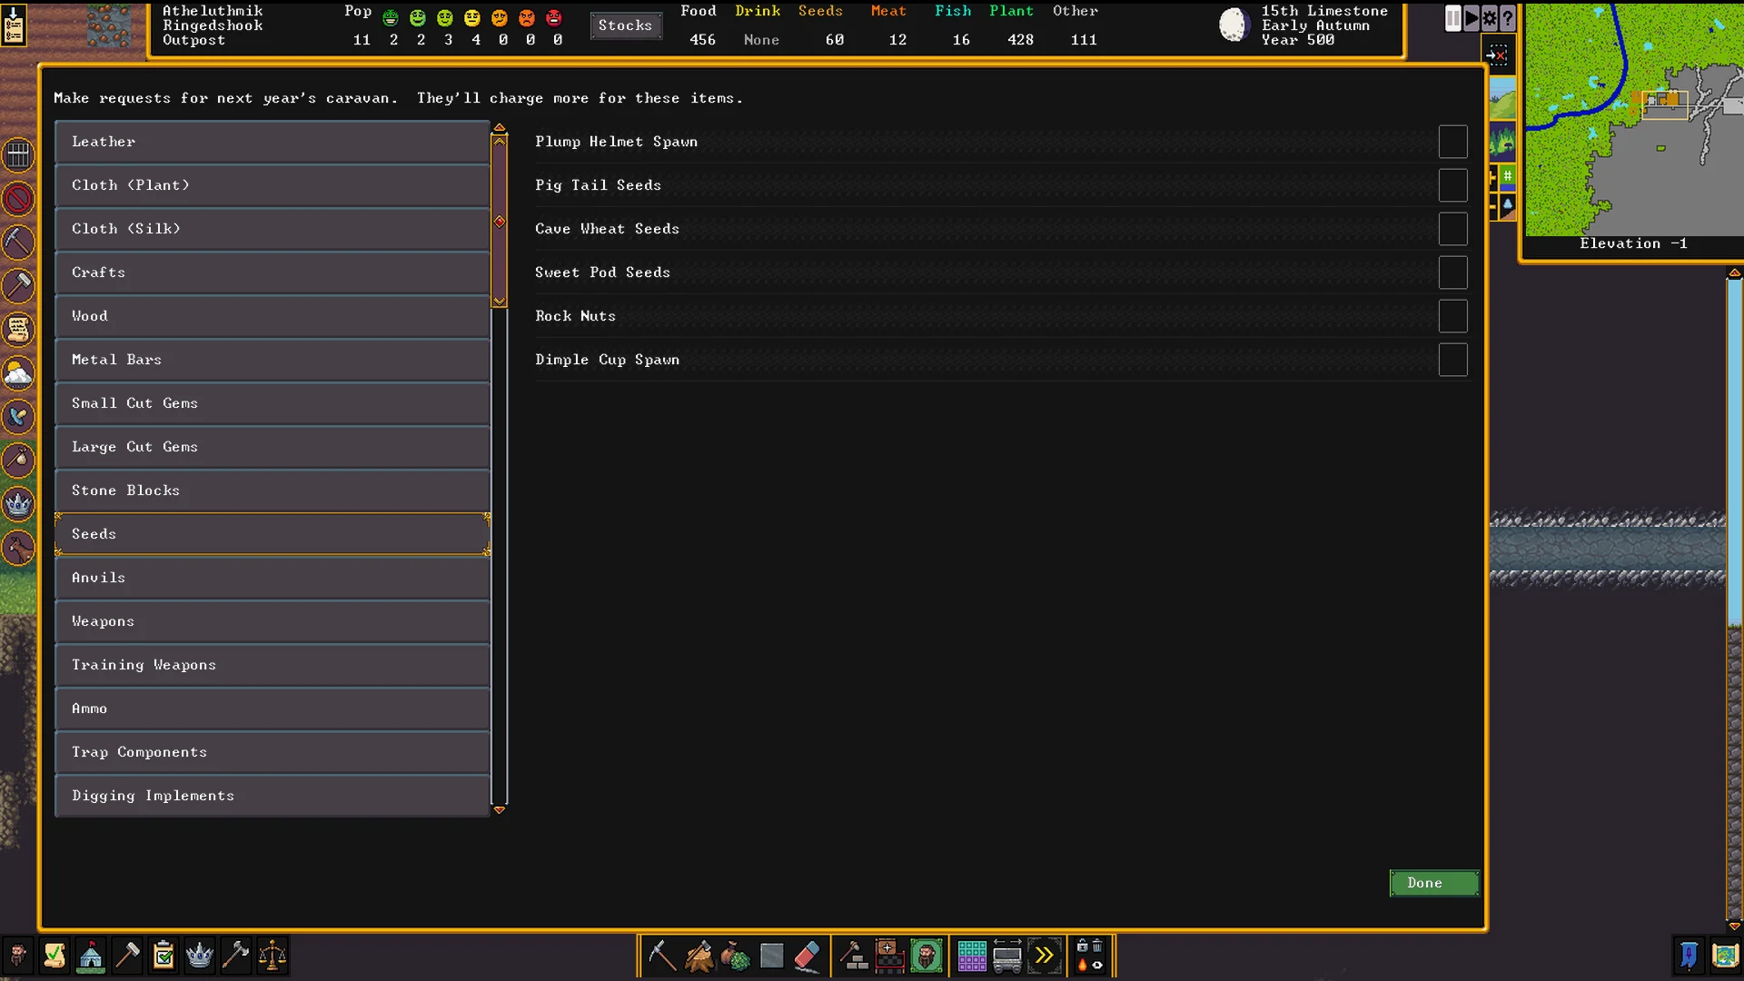Open the announcements log icon at top-left
Image resolution: width=1744 pixels, height=981 pixels.
14,25
